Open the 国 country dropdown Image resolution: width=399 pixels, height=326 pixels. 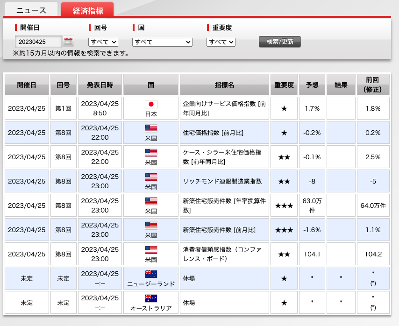click(x=162, y=42)
